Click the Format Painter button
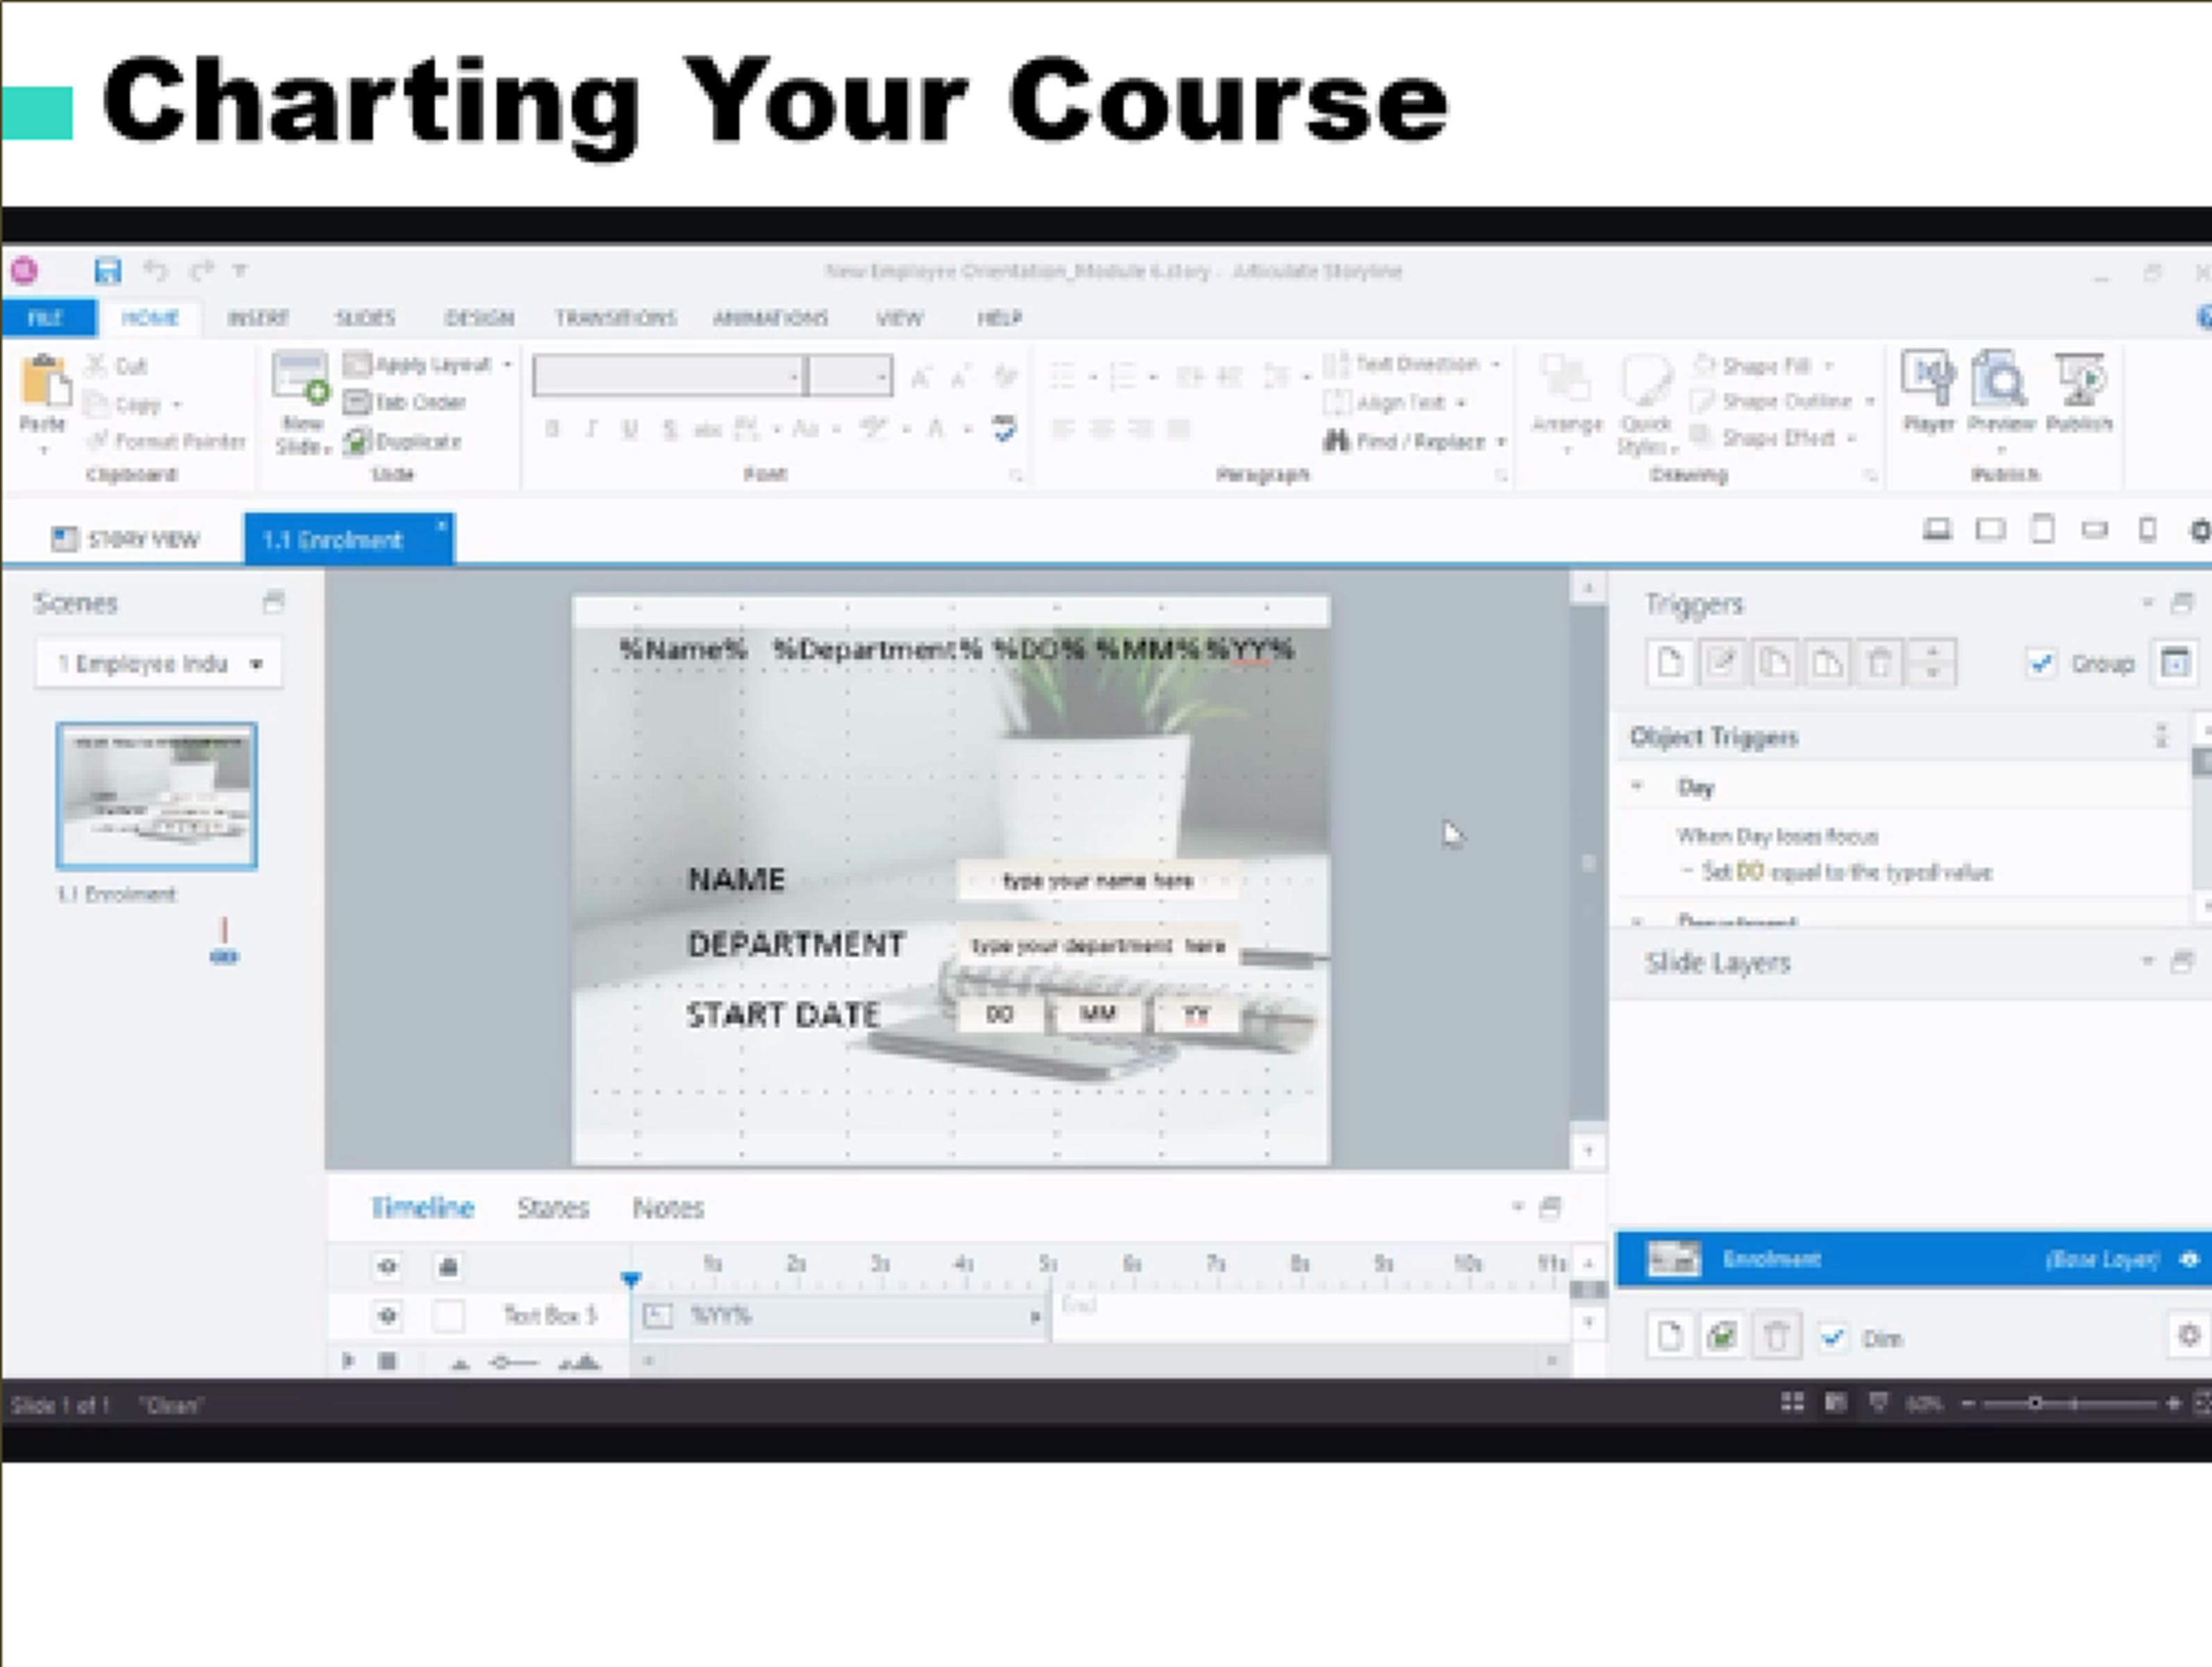Screen dimensions: 2212x1667 click(x=166, y=441)
